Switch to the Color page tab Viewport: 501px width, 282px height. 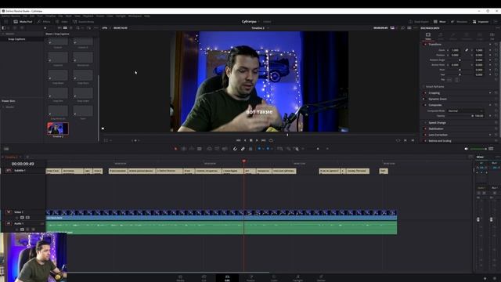tap(274, 278)
